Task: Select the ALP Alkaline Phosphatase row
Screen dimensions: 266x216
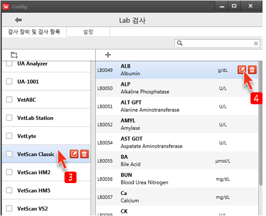Action: [x=177, y=88]
